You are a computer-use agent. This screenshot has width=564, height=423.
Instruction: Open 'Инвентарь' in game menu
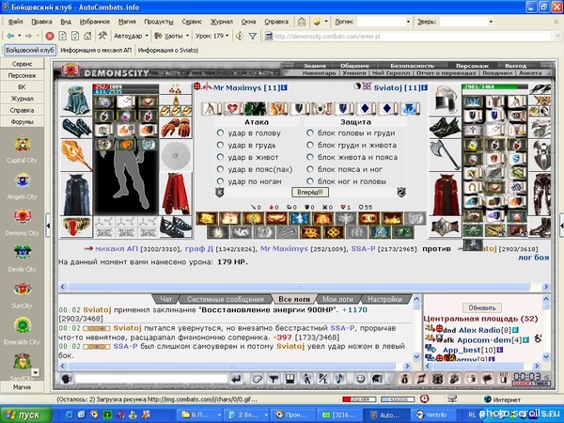[319, 73]
